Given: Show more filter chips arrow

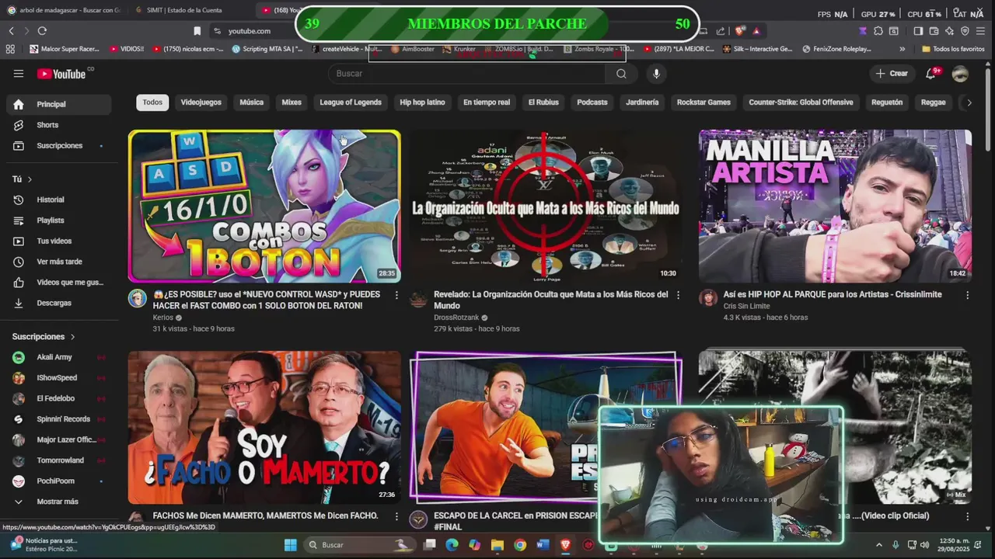Looking at the screenshot, I should tap(969, 102).
